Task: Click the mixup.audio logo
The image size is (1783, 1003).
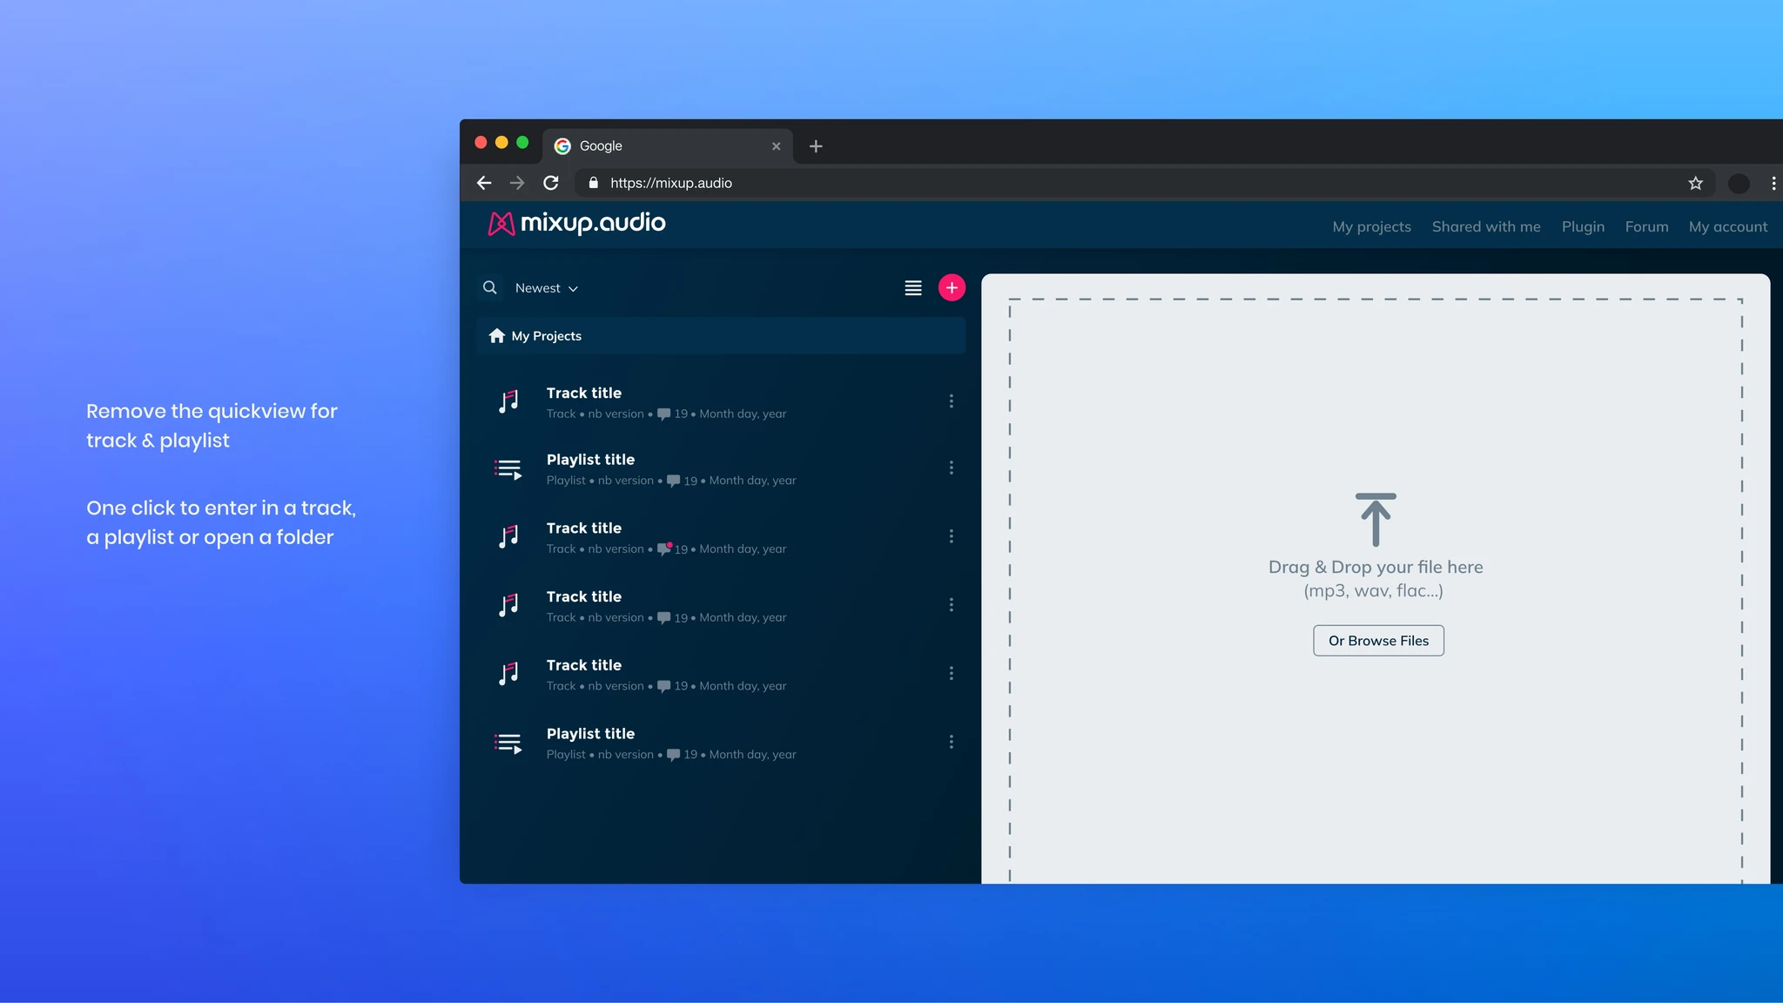Action: pyautogui.click(x=577, y=224)
